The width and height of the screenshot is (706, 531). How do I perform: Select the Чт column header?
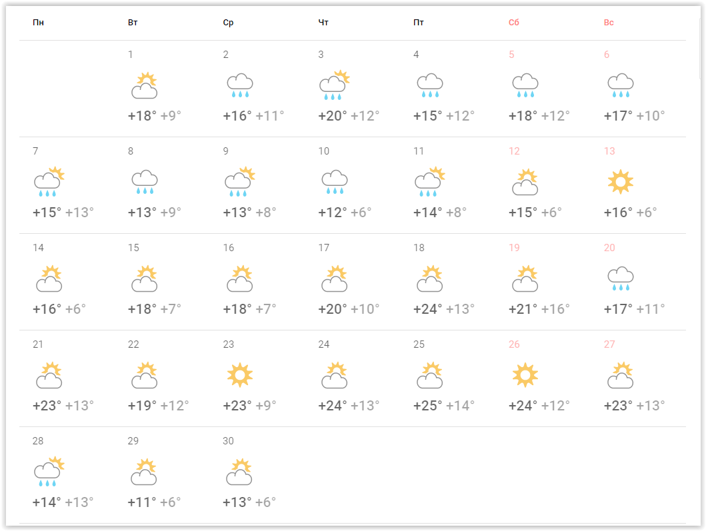pyautogui.click(x=323, y=23)
